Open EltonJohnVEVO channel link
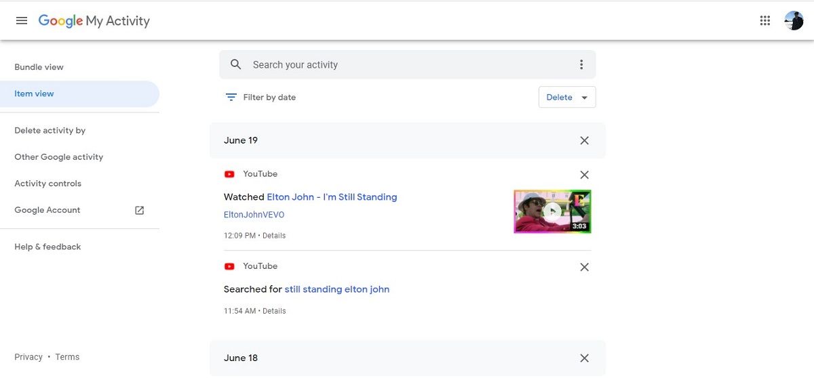 tap(254, 215)
